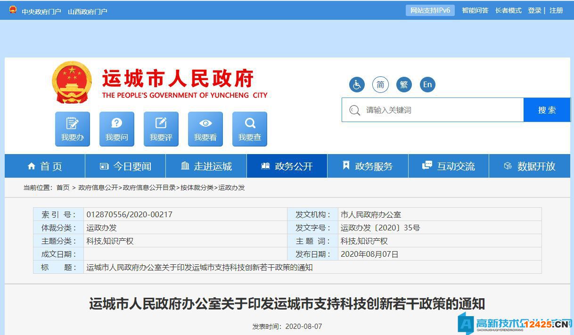
Task: Switch to traditional Chinese 繁
Action: 404,85
